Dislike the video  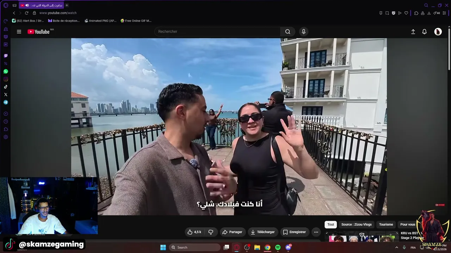point(211,232)
